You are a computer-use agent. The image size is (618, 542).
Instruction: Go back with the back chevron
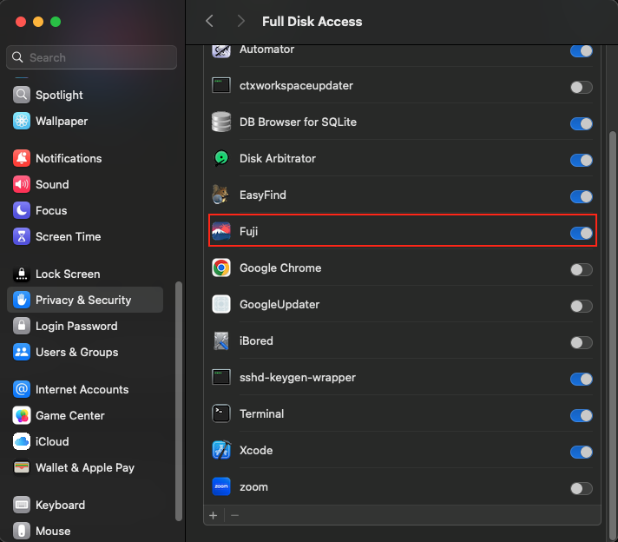(209, 21)
